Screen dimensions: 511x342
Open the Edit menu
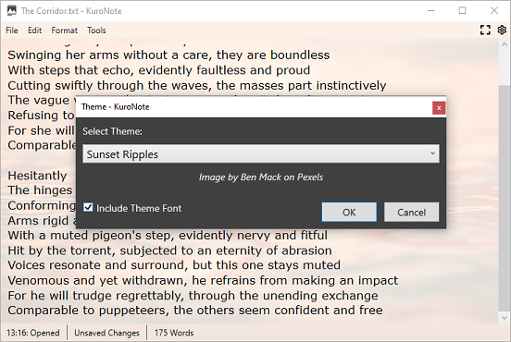tap(34, 31)
